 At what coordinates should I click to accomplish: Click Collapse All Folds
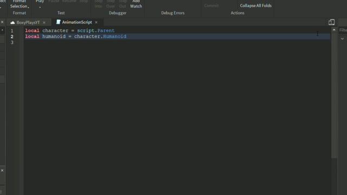[255, 6]
